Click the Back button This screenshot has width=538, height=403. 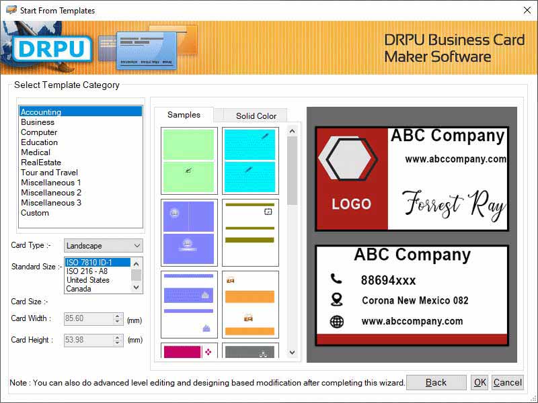pos(436,382)
